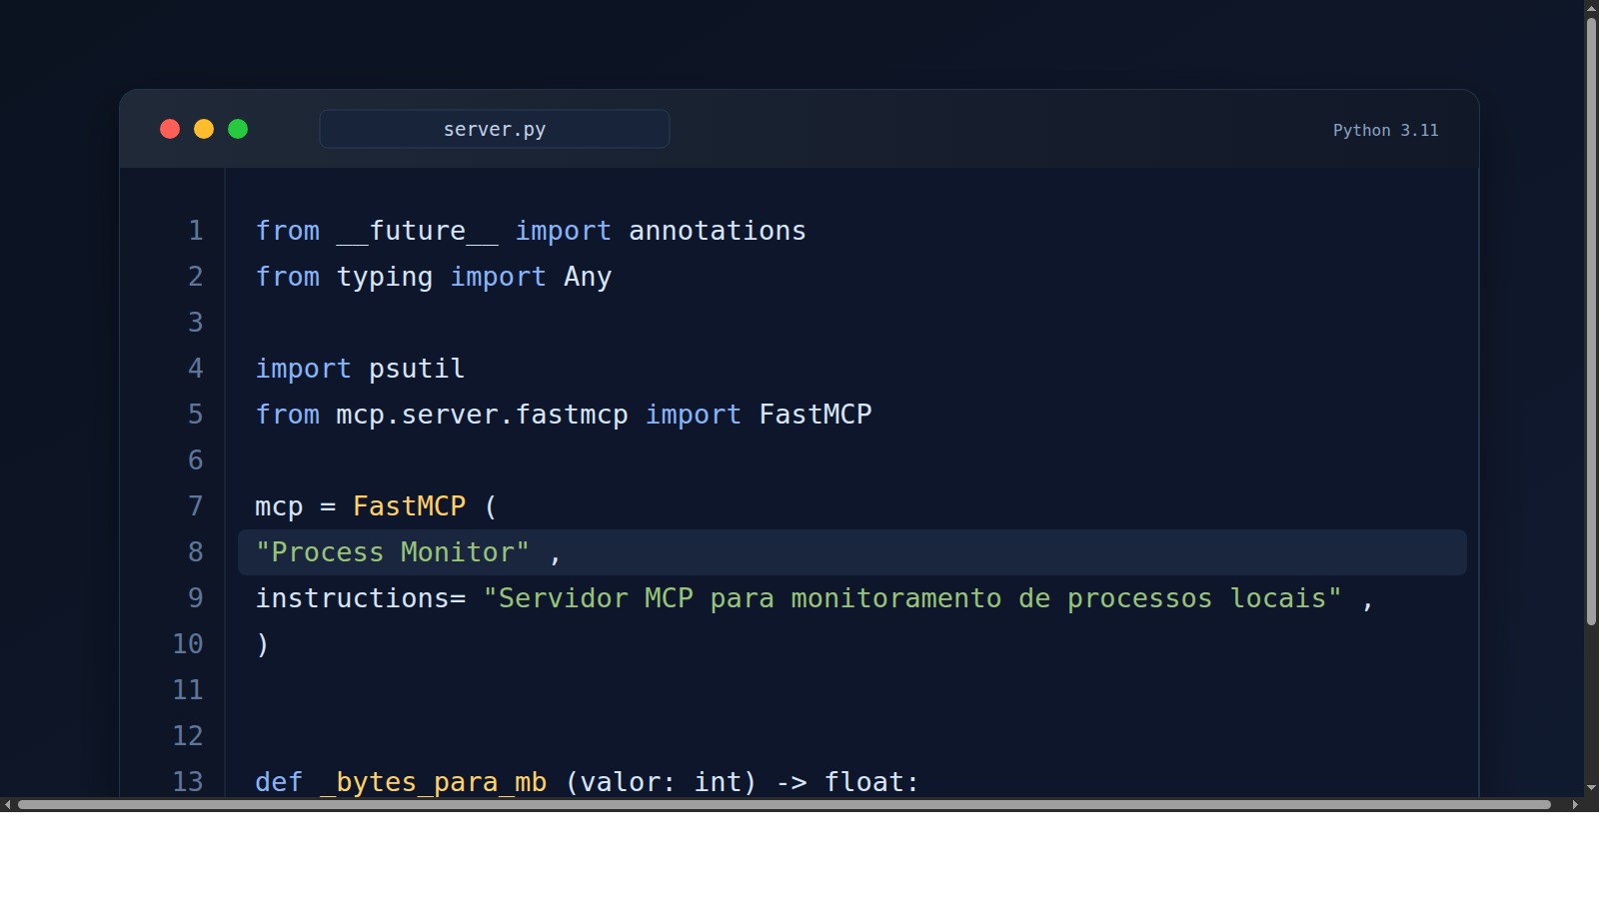Click 'float:' return type on line 13
The height and width of the screenshot is (899, 1599).
[871, 782]
